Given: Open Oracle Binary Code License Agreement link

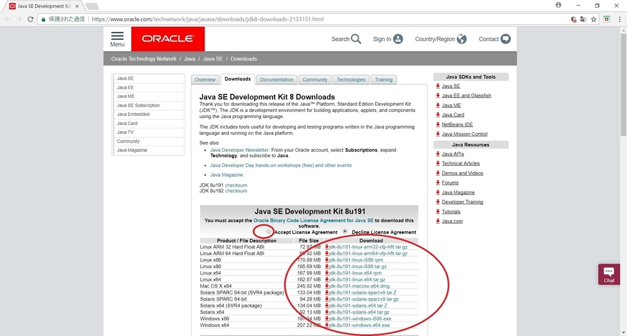Looking at the screenshot, I should [x=313, y=220].
